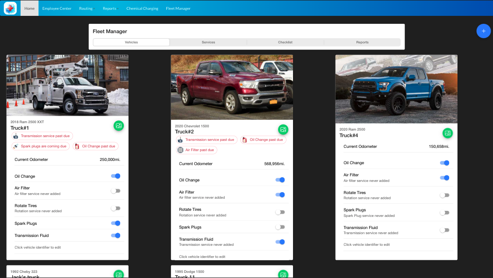This screenshot has width=493, height=278.
Task: Toggle Oil Change switch on Truck#4
Action: coord(444,163)
